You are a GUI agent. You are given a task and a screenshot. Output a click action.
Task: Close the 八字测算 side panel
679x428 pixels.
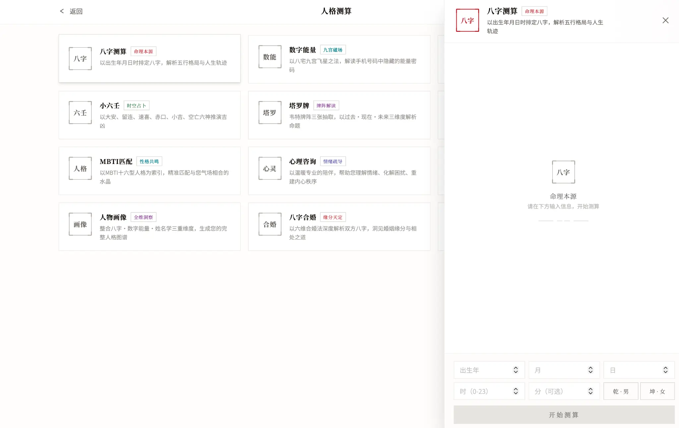pyautogui.click(x=665, y=21)
